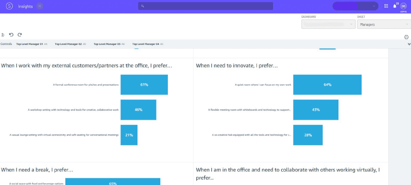Open the admin user avatar menu
This screenshot has height=185, width=411.
pyautogui.click(x=403, y=6)
